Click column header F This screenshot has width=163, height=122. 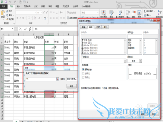(68, 34)
